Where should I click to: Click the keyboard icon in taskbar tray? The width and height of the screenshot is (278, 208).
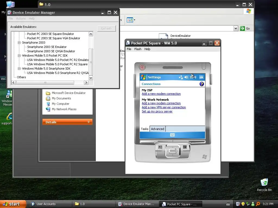(x=228, y=204)
